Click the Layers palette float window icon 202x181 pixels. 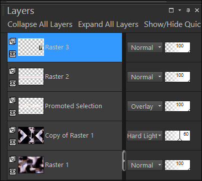tap(171, 10)
